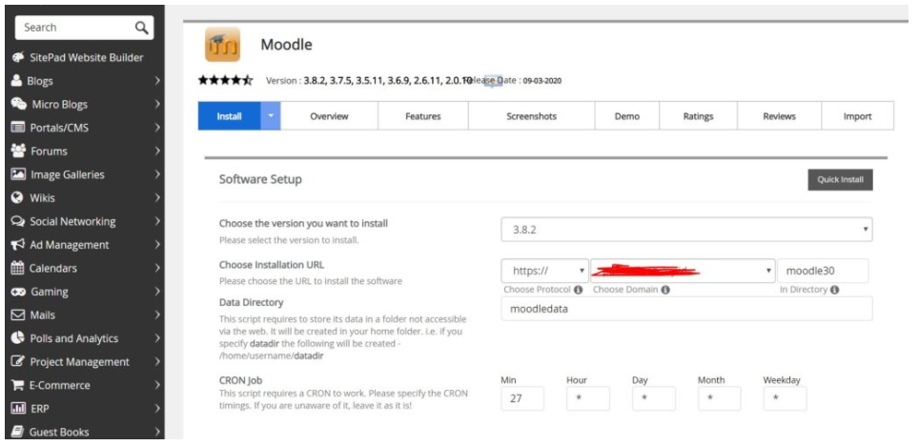
Task: Click the search magnifier icon
Action: click(x=141, y=28)
